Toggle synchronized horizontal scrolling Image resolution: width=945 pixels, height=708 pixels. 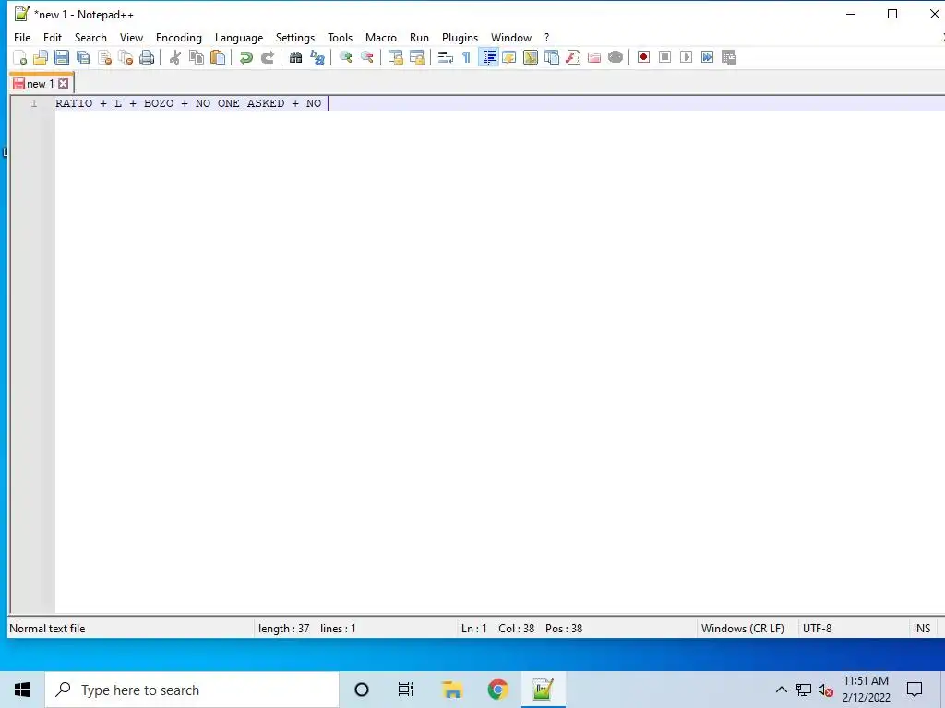pos(416,57)
